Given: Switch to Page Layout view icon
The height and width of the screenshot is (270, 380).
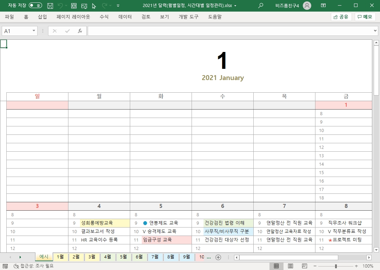Looking at the screenshot, I should point(290,266).
